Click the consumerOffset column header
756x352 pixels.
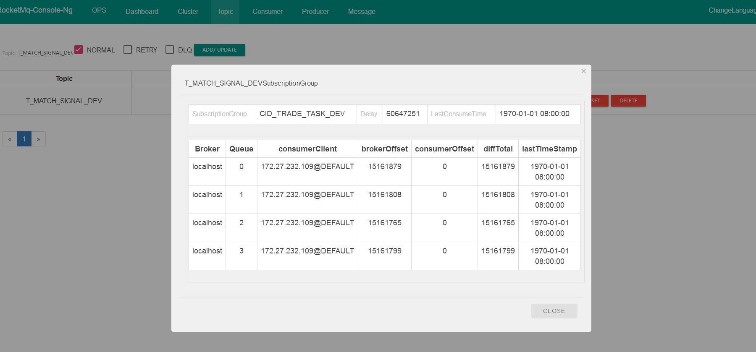444,149
